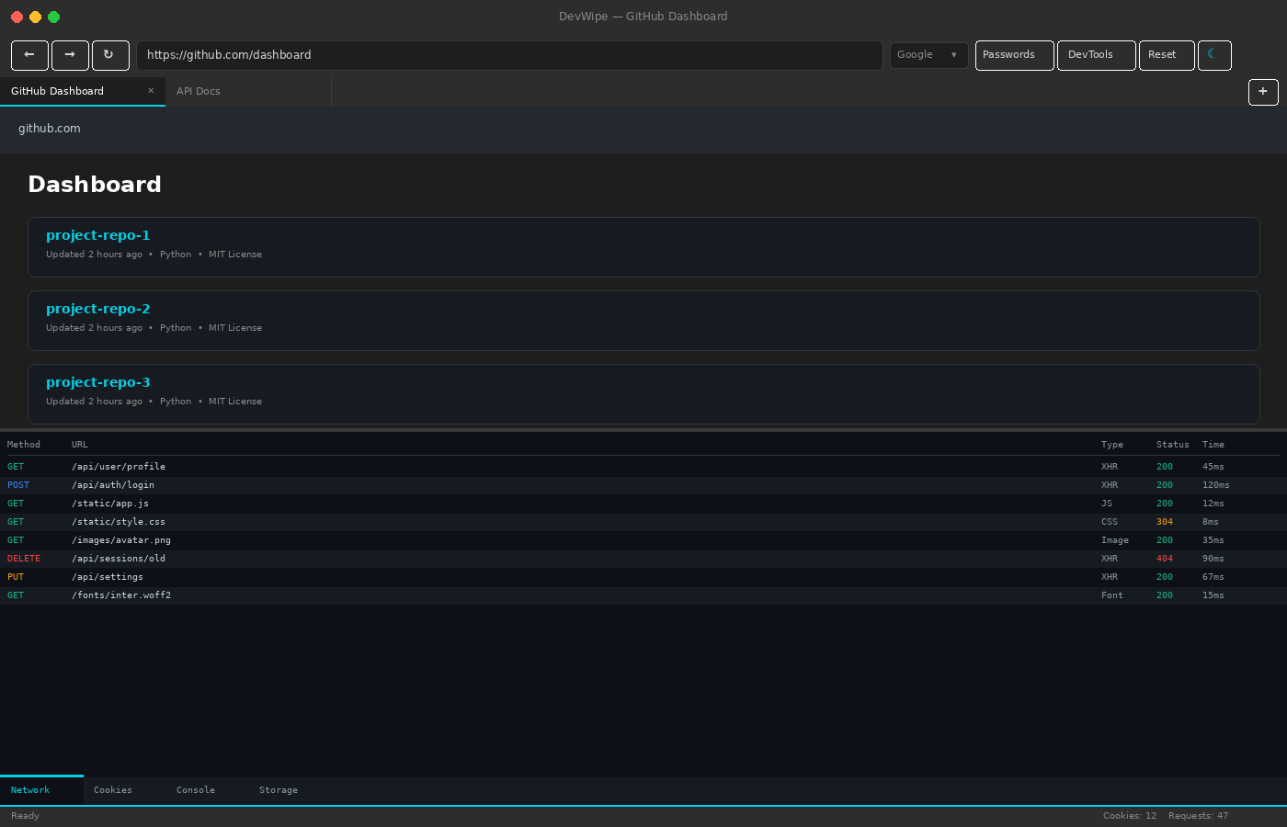This screenshot has height=827, width=1287.
Task: Enable the Console view
Action: click(195, 789)
